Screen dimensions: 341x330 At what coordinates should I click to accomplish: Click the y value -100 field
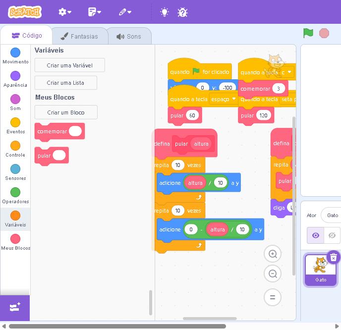click(227, 88)
